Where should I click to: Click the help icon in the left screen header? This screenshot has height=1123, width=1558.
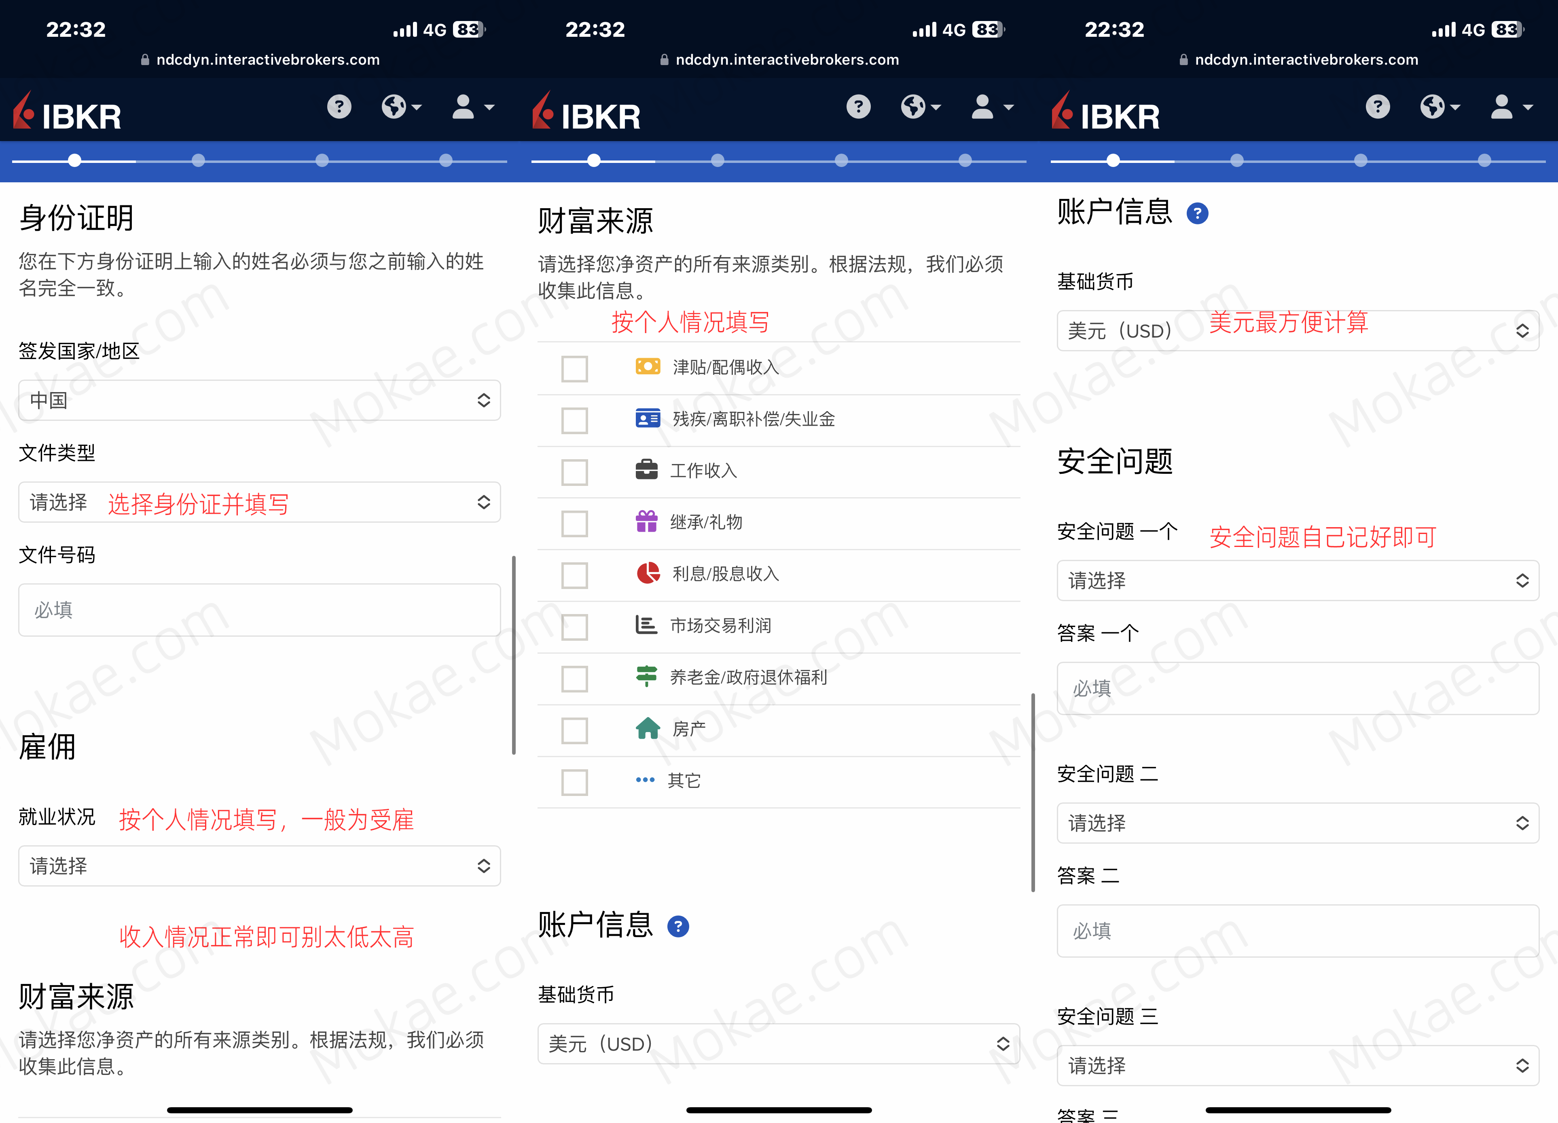click(339, 106)
